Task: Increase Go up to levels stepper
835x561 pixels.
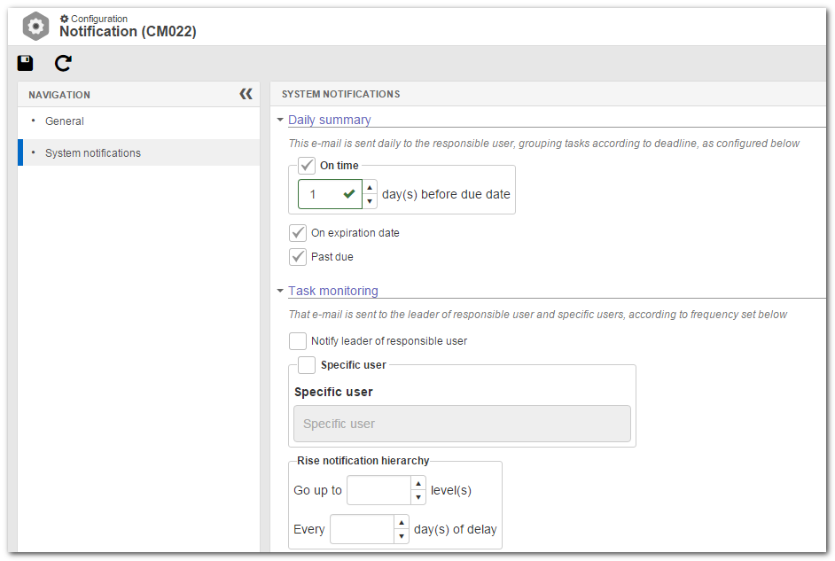Action: coord(418,484)
